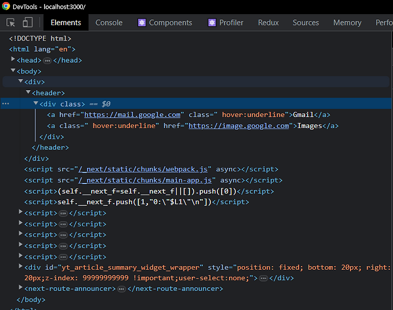Image resolution: width=393 pixels, height=310 pixels.
Task: Follow the https://image.google.com href link
Action: coord(238,126)
